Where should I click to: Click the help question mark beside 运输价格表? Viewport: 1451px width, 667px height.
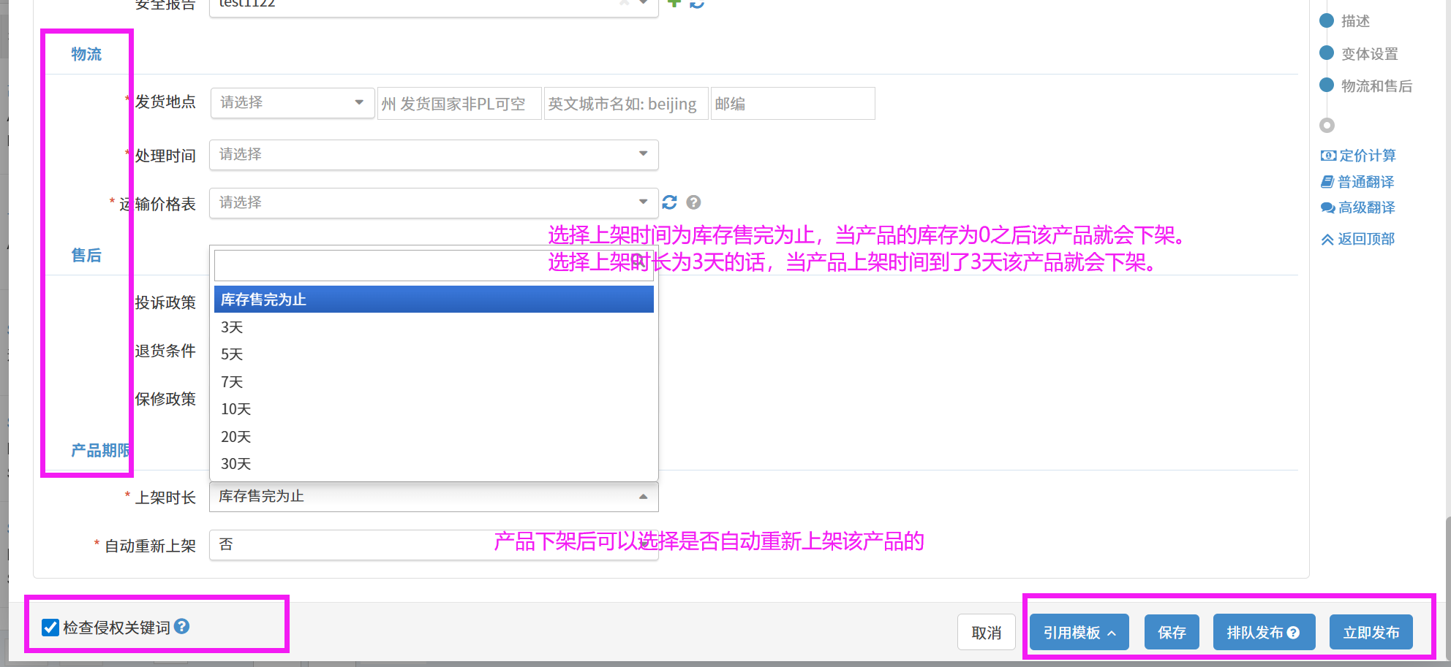693,202
